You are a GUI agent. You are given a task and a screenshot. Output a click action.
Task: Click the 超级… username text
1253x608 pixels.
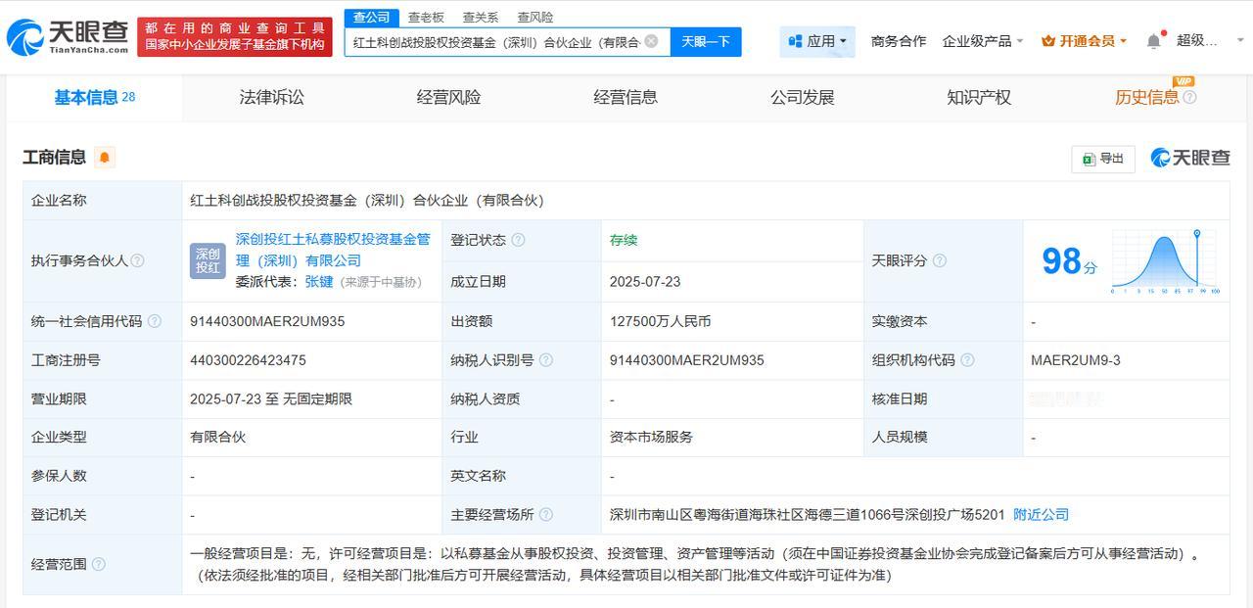[1197, 40]
